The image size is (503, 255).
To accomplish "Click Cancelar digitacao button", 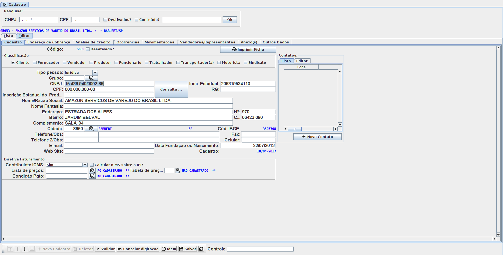I will pyautogui.click(x=138, y=249).
